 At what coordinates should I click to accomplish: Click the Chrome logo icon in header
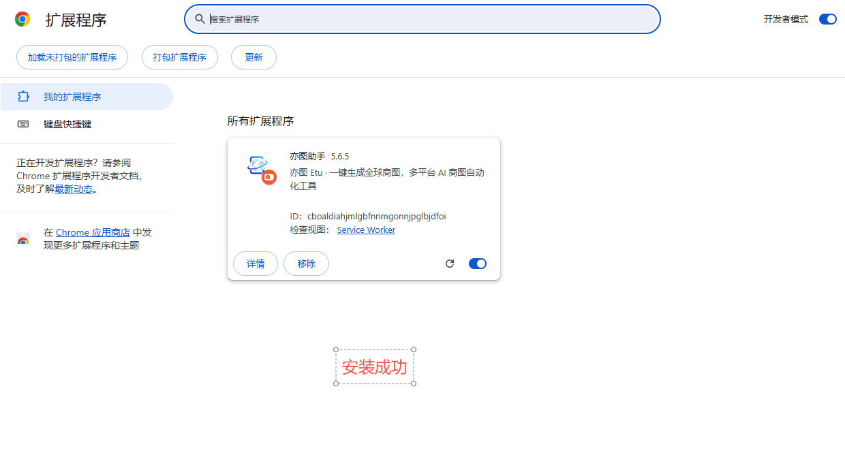pyautogui.click(x=22, y=19)
